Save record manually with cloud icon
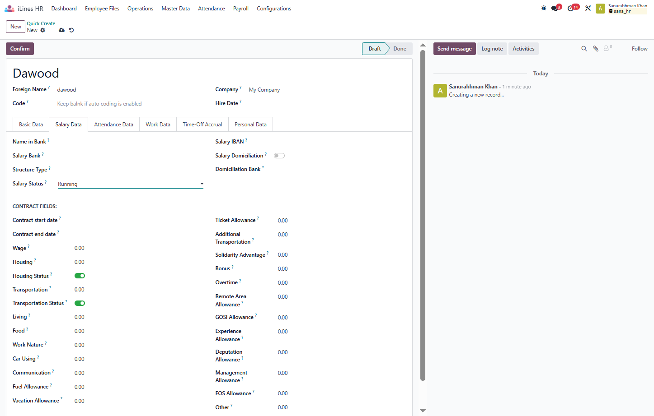The image size is (654, 416). [x=61, y=30]
